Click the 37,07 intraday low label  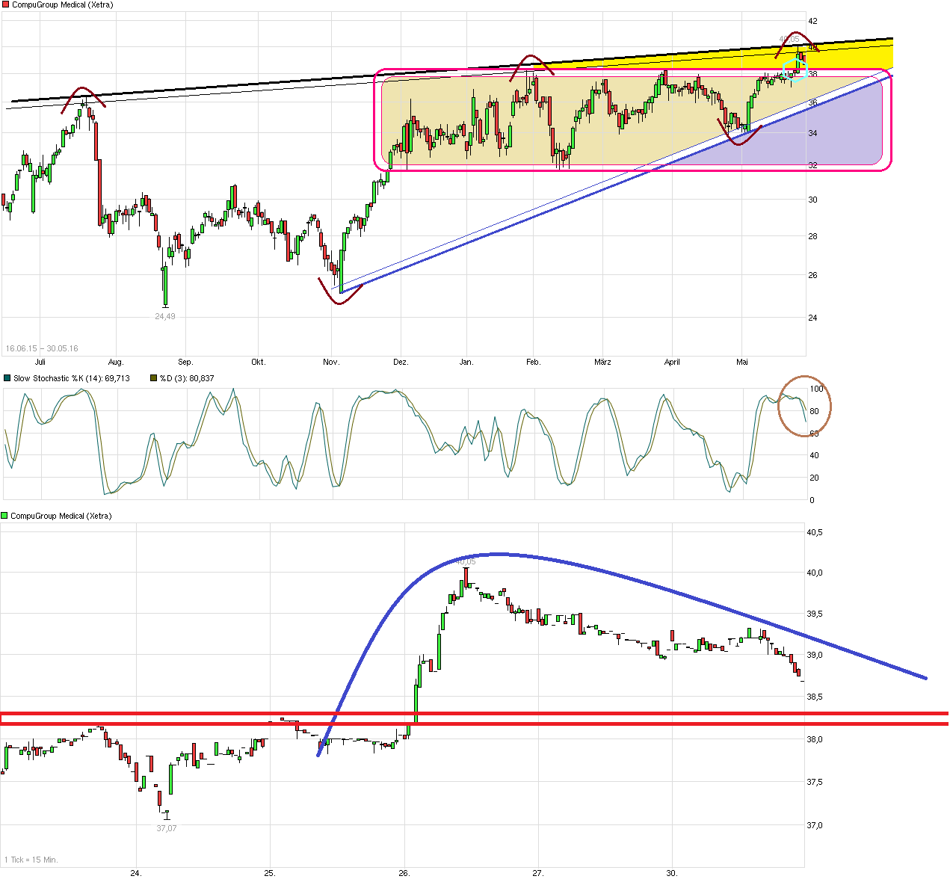[x=166, y=828]
